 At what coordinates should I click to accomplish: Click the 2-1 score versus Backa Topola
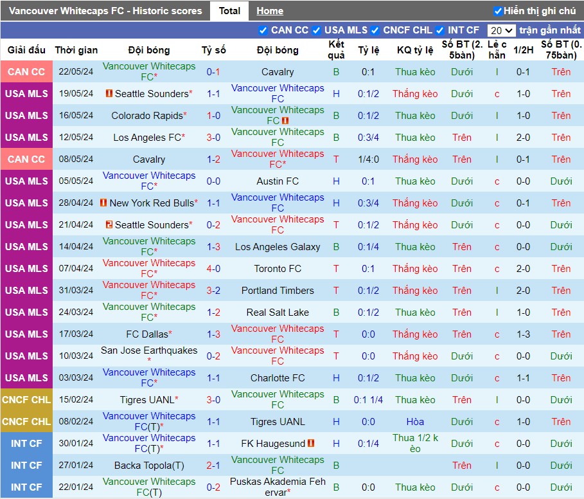pyautogui.click(x=213, y=466)
